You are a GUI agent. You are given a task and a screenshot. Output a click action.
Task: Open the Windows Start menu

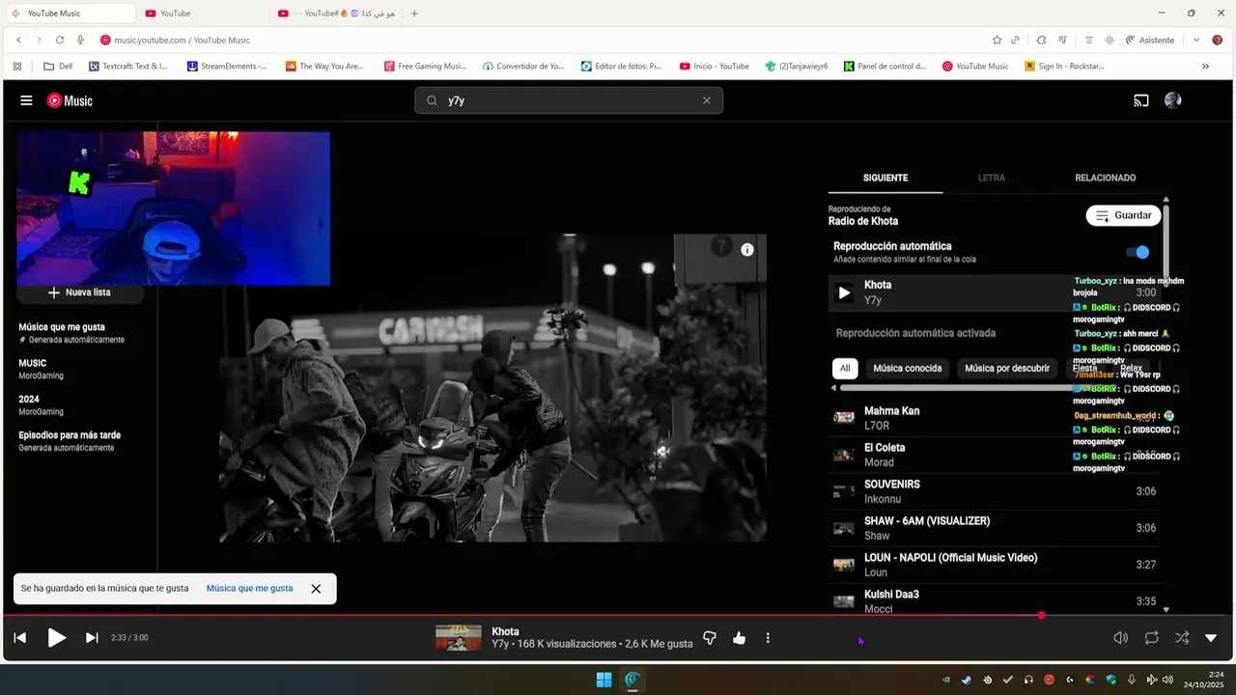604,680
